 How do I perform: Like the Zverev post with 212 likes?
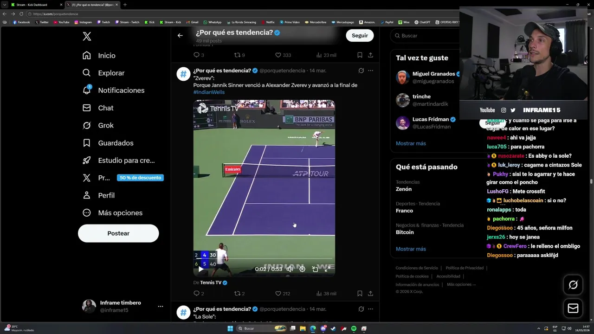pyautogui.click(x=283, y=294)
